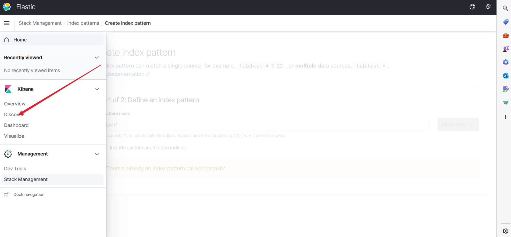
Task: Click the Recently viewed heading
Action: [x=23, y=58]
